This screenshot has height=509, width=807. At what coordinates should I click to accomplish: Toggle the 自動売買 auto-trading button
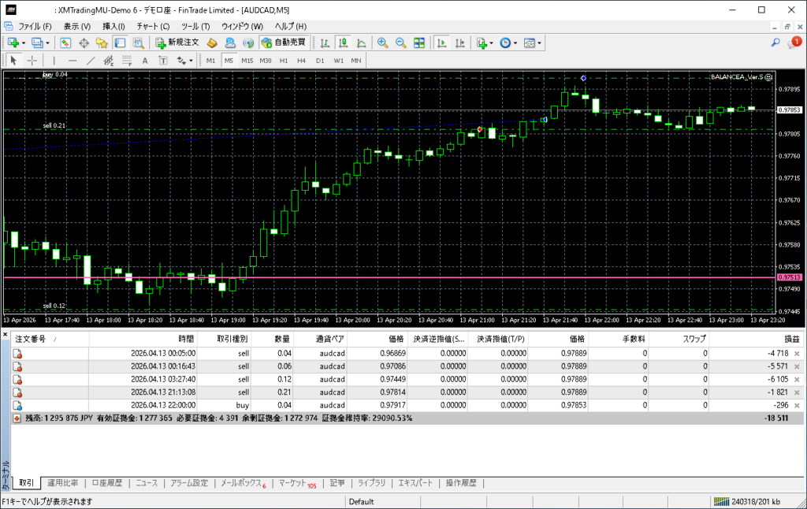tap(284, 43)
